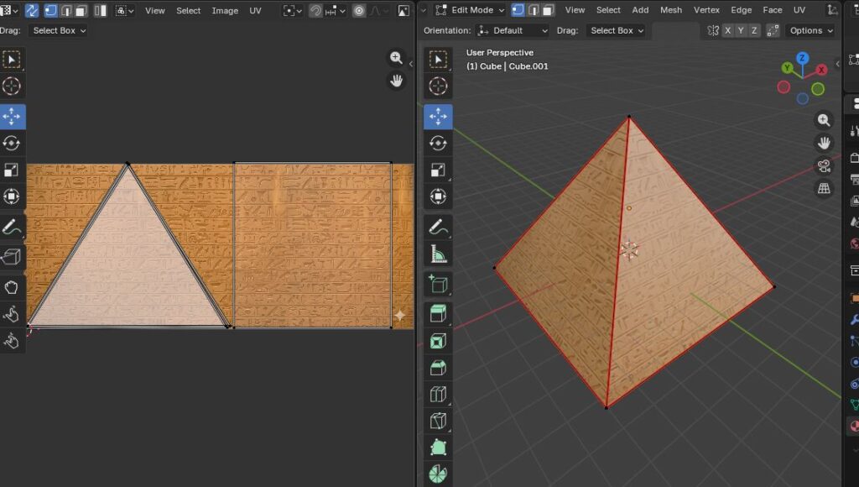Toggle UV sync selection
This screenshot has width=859, height=487.
point(32,10)
